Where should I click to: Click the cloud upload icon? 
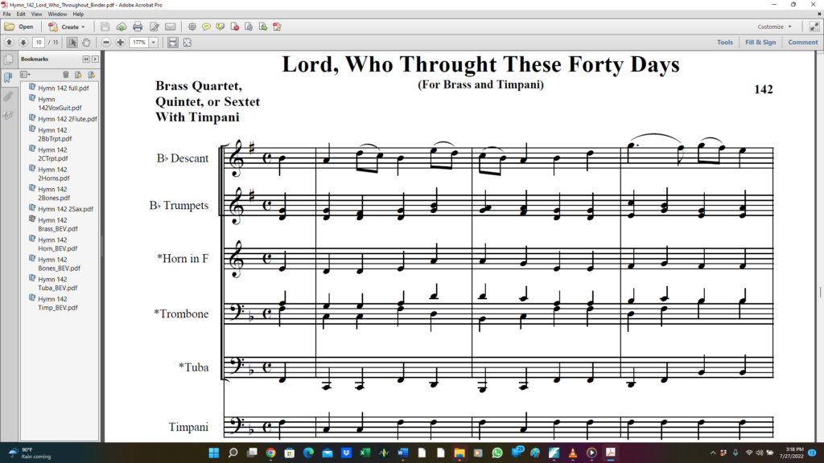pyautogui.click(x=122, y=27)
